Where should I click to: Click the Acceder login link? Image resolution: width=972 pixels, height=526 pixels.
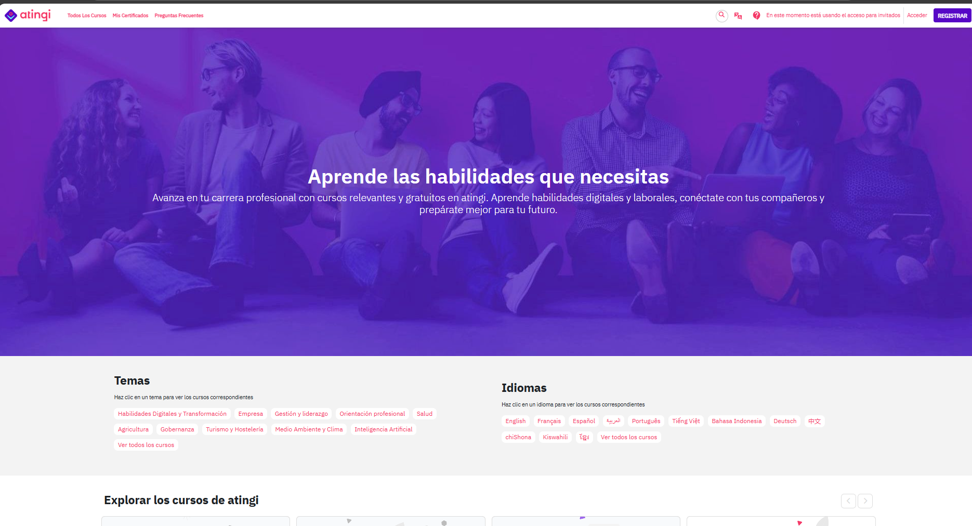click(x=917, y=16)
